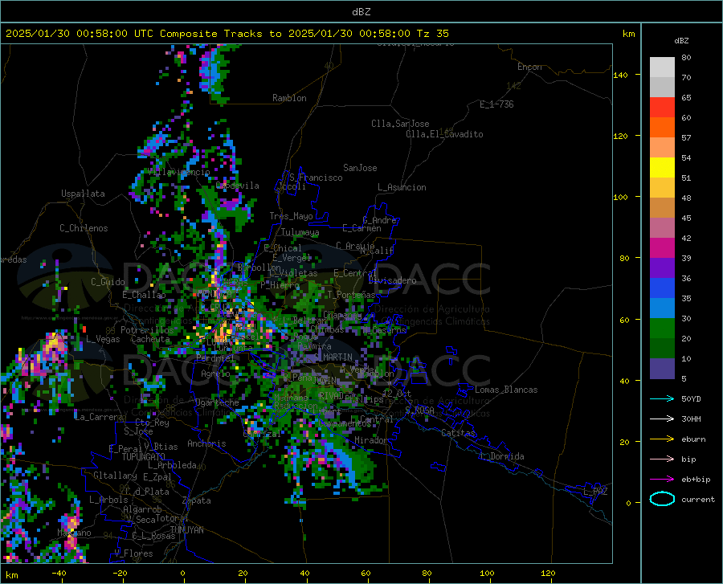The width and height of the screenshot is (723, 584).
Task: Select the purple 36–39 dBZ swatch
Action: (662, 268)
